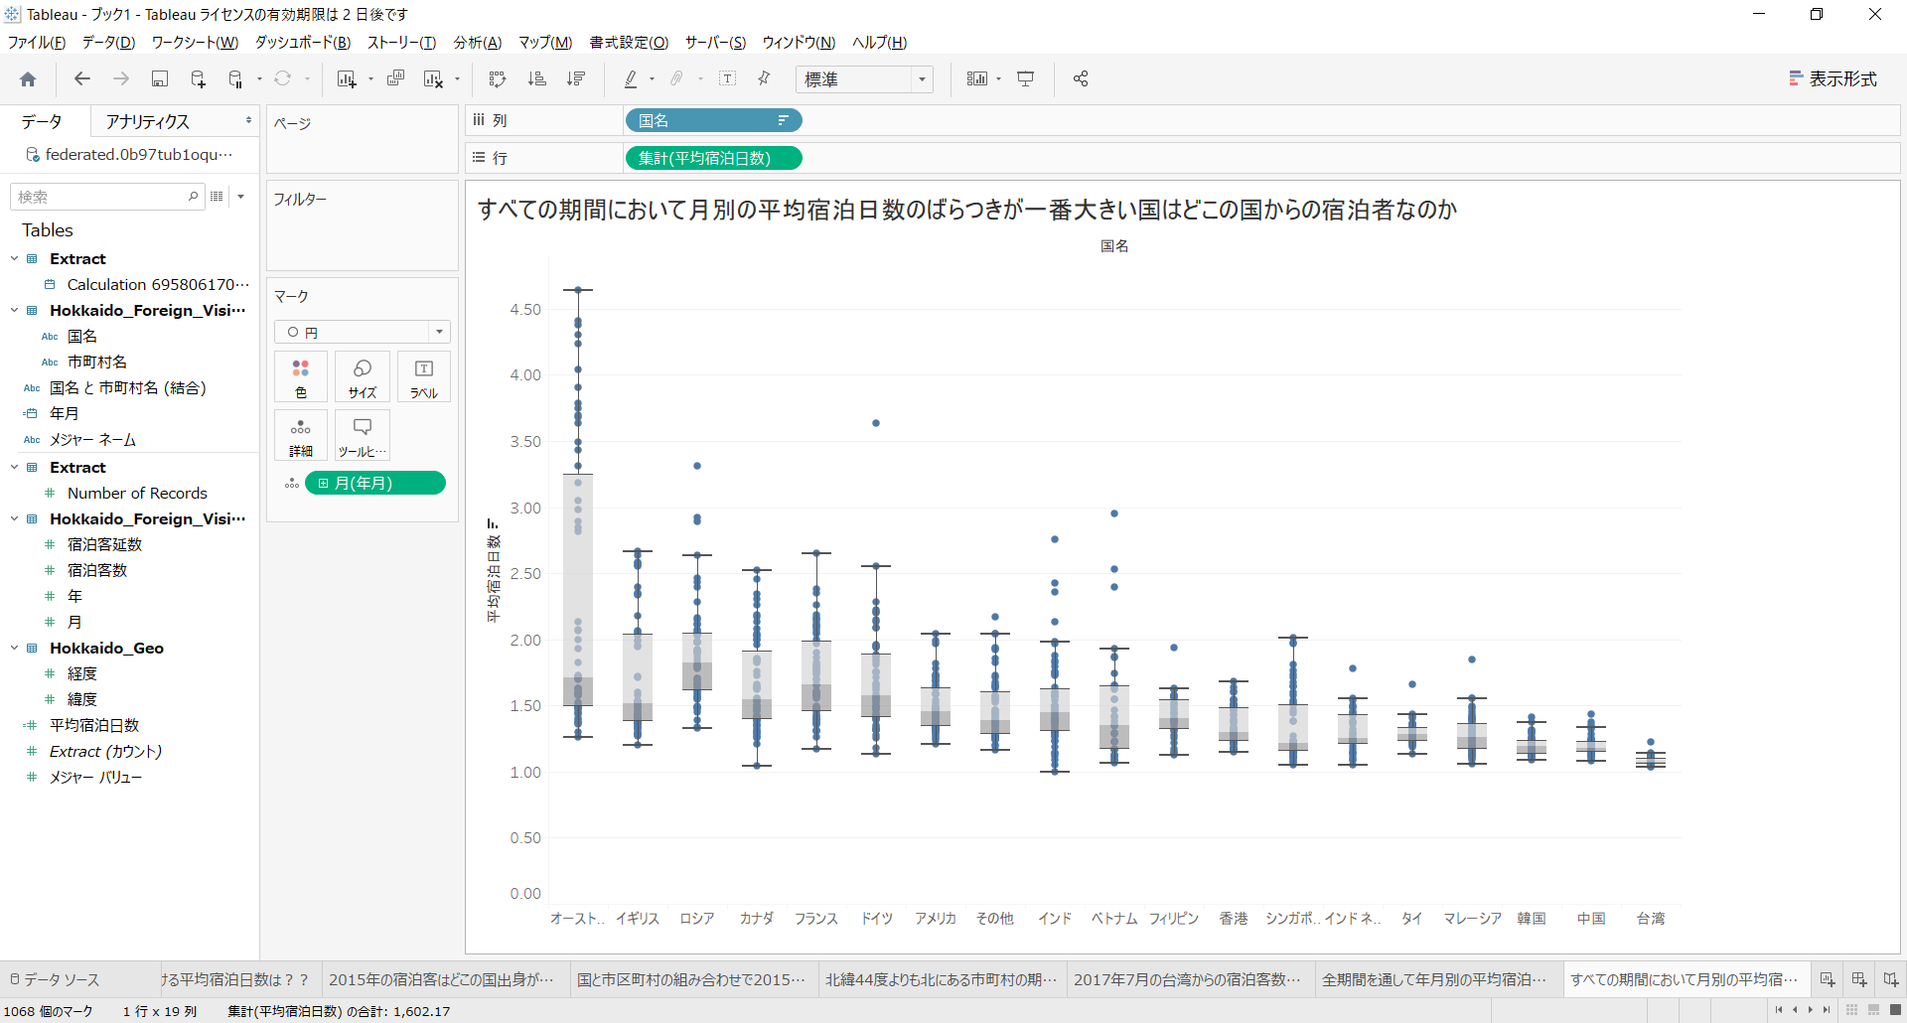Image resolution: width=1907 pixels, height=1023 pixels.
Task: Select the 宿泊客延数 measure field
Action: pos(105,544)
